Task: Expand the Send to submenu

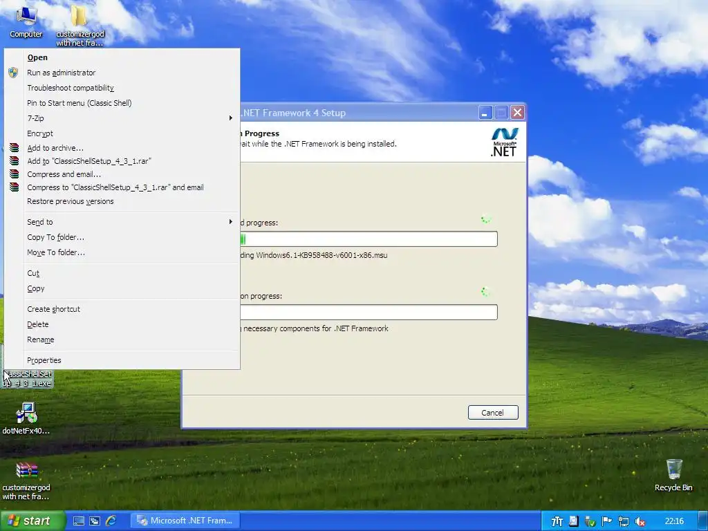Action: [122, 222]
